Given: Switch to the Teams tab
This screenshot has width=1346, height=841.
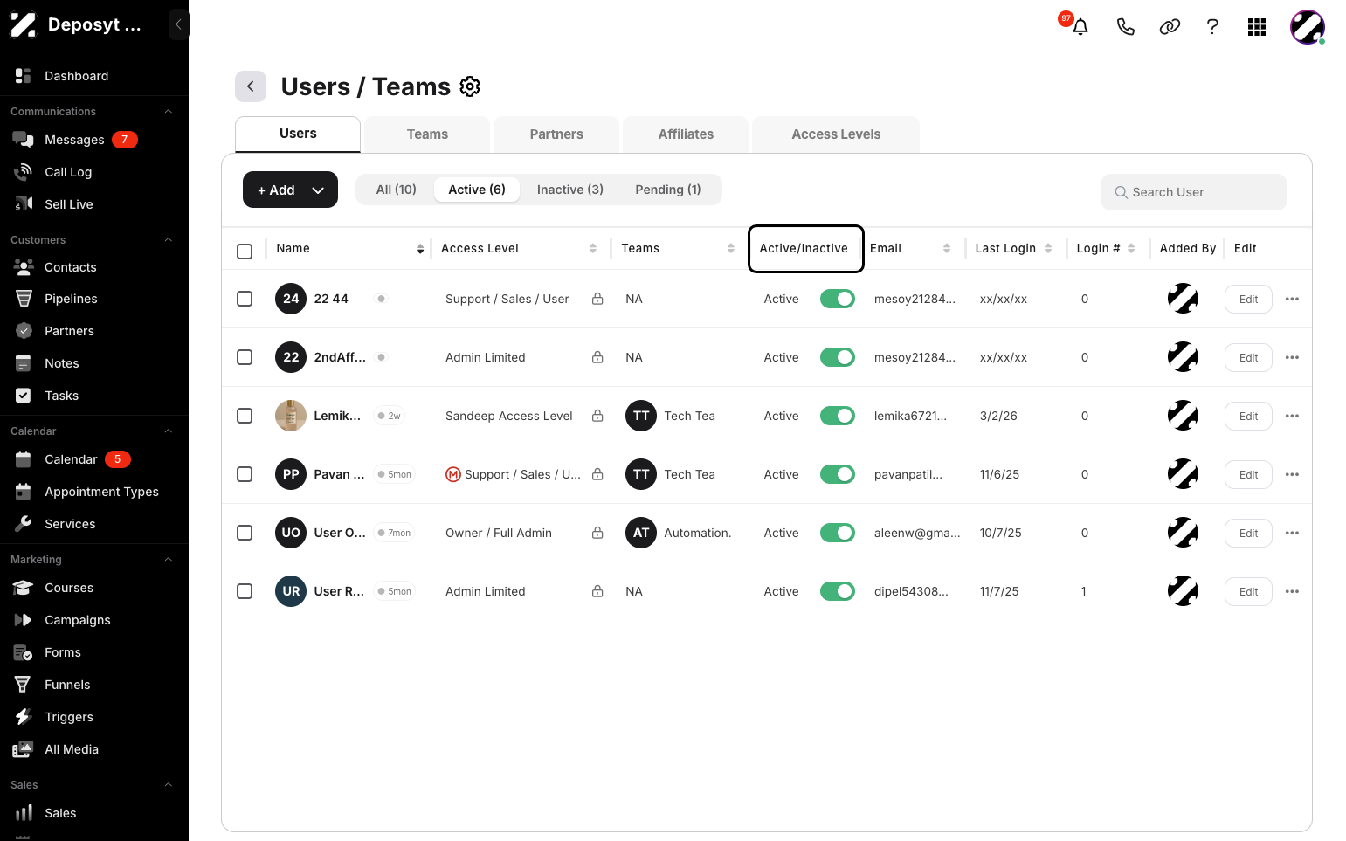Looking at the screenshot, I should [x=427, y=134].
